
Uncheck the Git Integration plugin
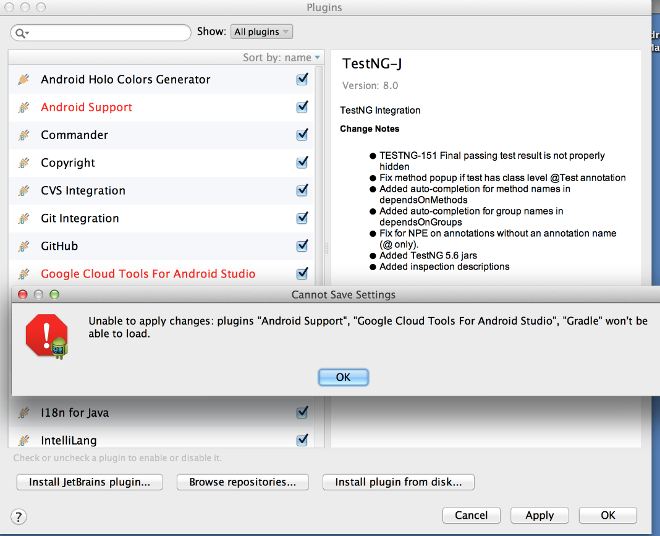tap(302, 218)
